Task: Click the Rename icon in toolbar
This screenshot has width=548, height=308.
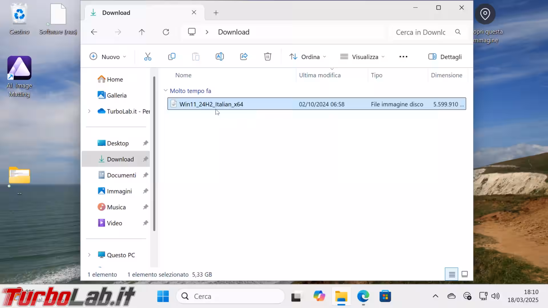Action: (x=219, y=57)
